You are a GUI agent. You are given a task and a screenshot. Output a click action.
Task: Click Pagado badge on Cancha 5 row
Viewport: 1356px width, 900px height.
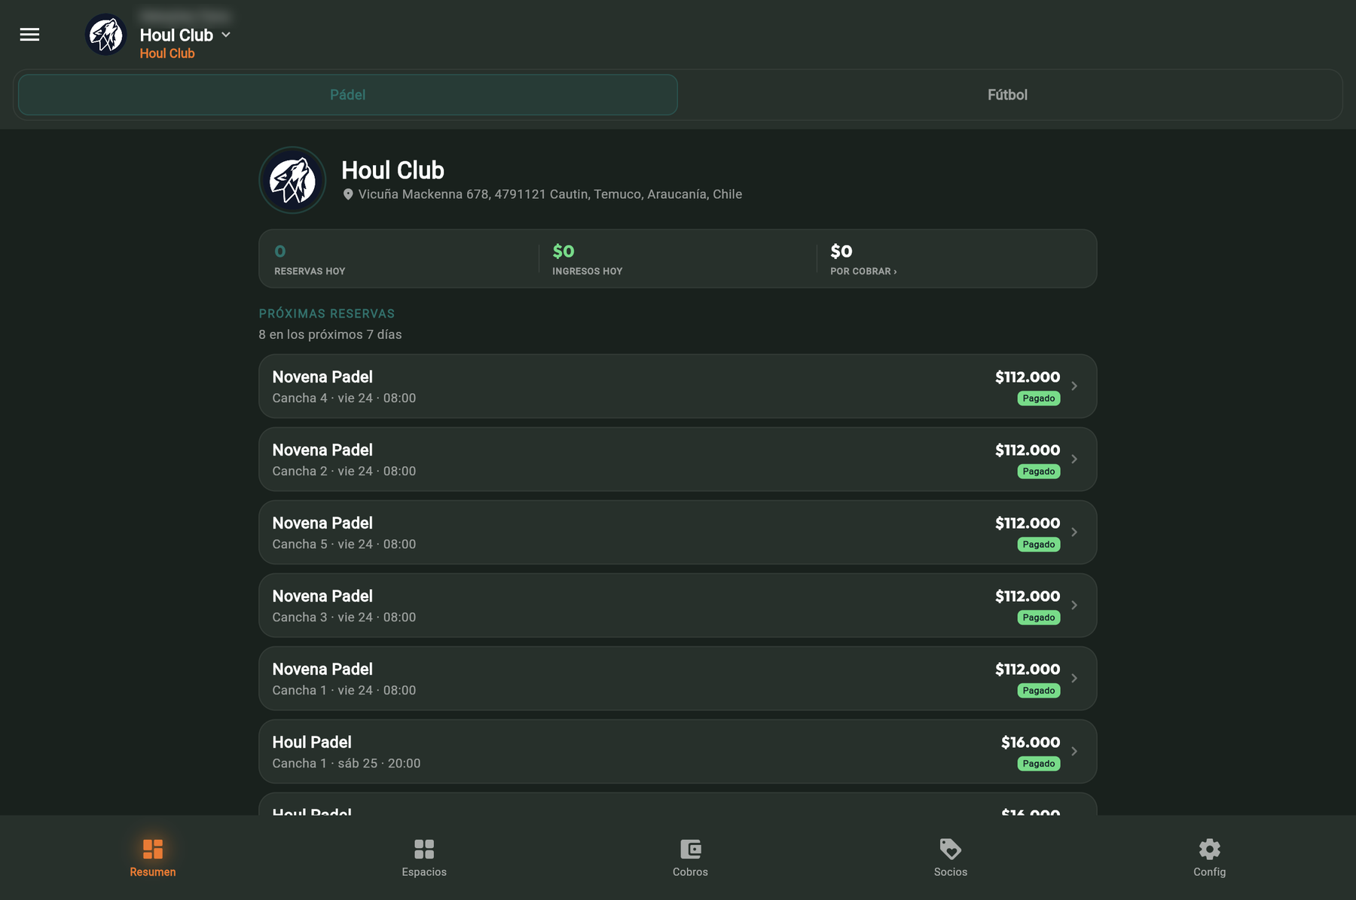(1039, 545)
